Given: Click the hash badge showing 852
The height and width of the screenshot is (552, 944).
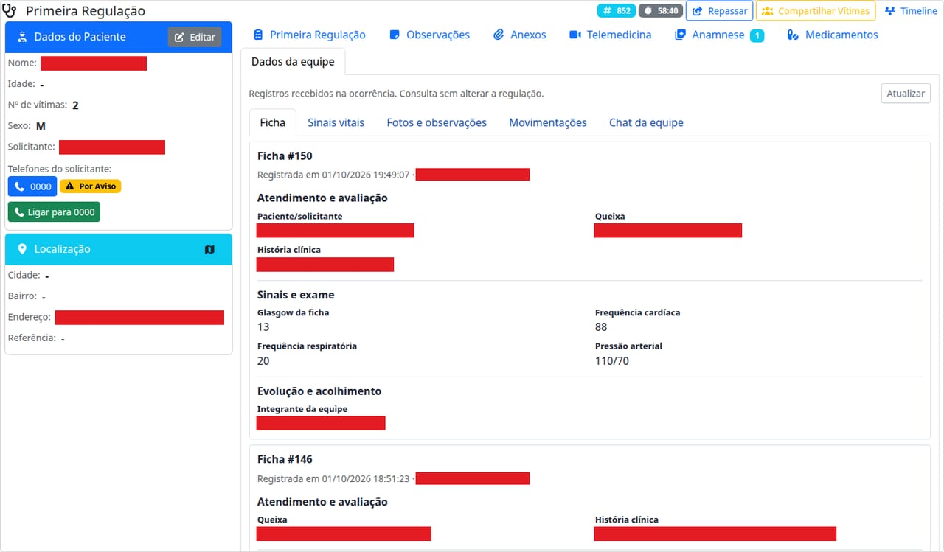Looking at the screenshot, I should (617, 11).
